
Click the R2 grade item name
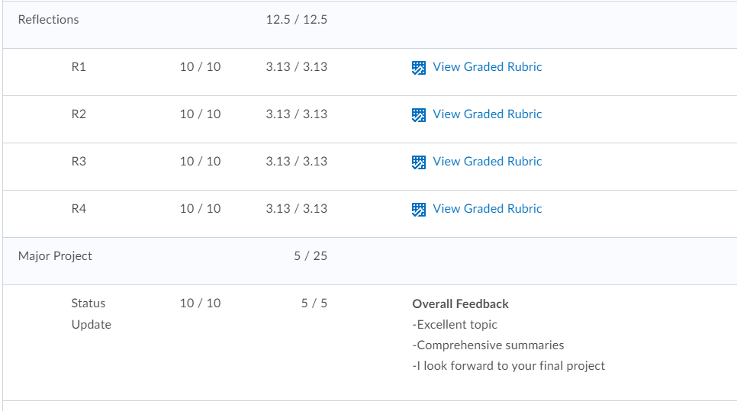[x=79, y=114]
